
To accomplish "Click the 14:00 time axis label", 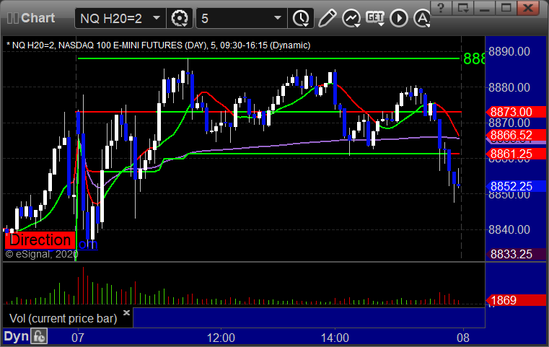I will pyautogui.click(x=335, y=338).
